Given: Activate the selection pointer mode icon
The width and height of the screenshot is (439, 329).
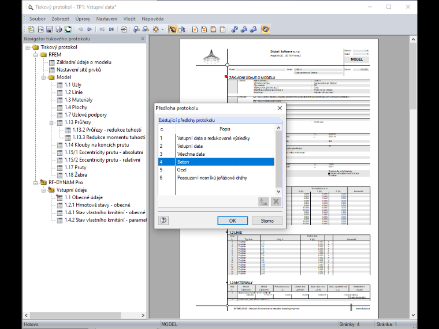Looking at the screenshot, I should [182, 29].
